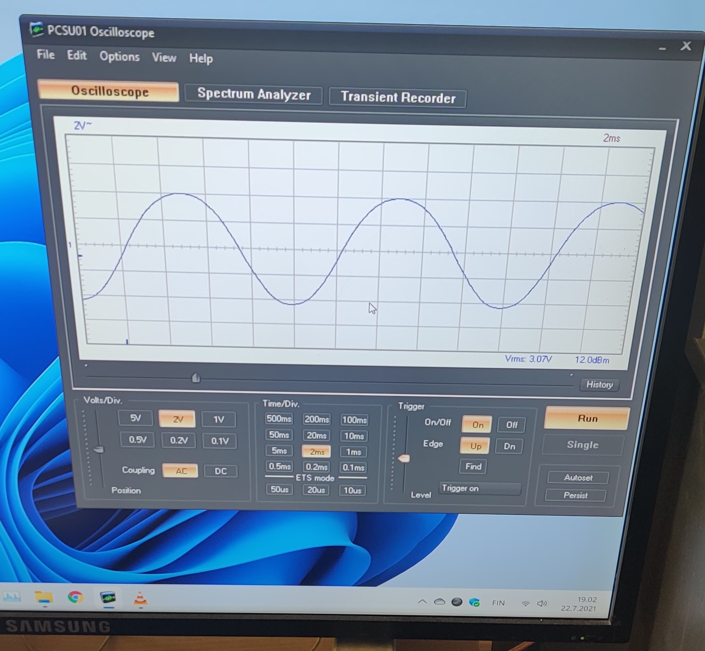The image size is (705, 651).
Task: Click the Vrms 3.07V readout
Action: 528,359
